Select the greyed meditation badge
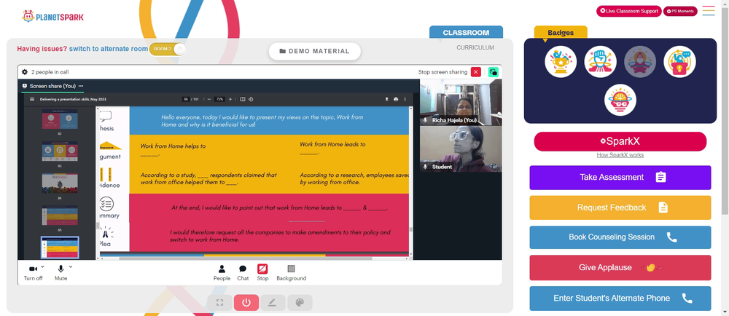 (x=640, y=62)
